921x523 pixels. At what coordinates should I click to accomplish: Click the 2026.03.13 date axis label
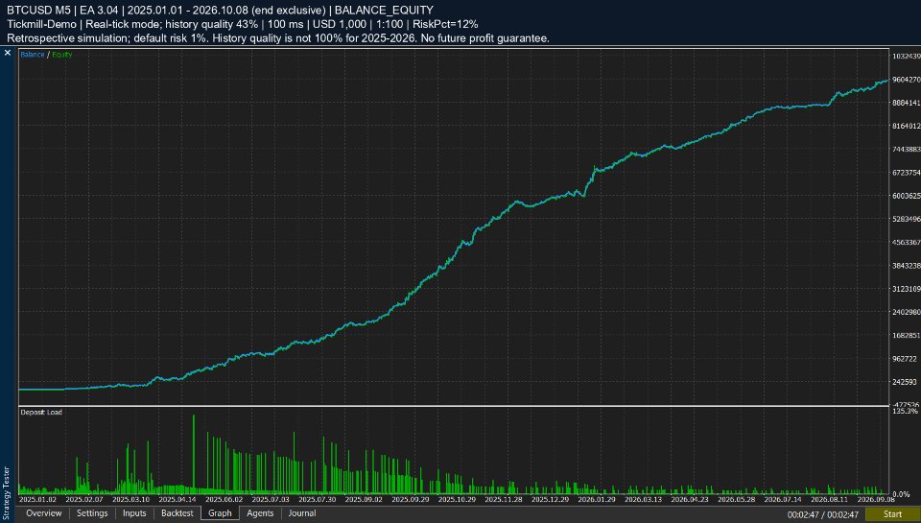(643, 499)
